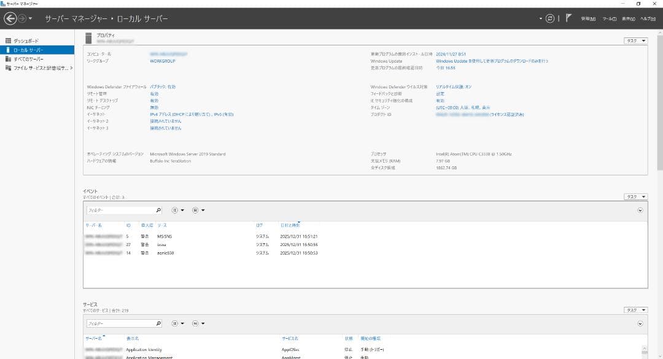
Task: Open the タスク dropdown in the プロパティ panel
Action: 636,41
